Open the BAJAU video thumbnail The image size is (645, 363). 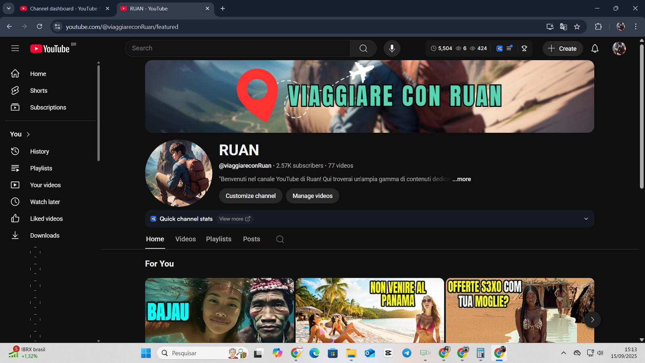tap(220, 311)
